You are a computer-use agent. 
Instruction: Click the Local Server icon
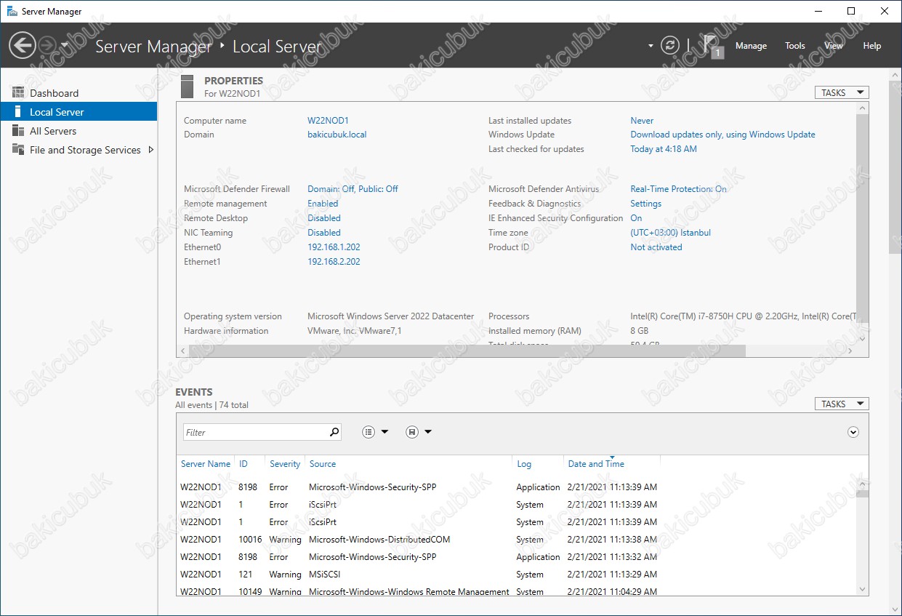(18, 112)
